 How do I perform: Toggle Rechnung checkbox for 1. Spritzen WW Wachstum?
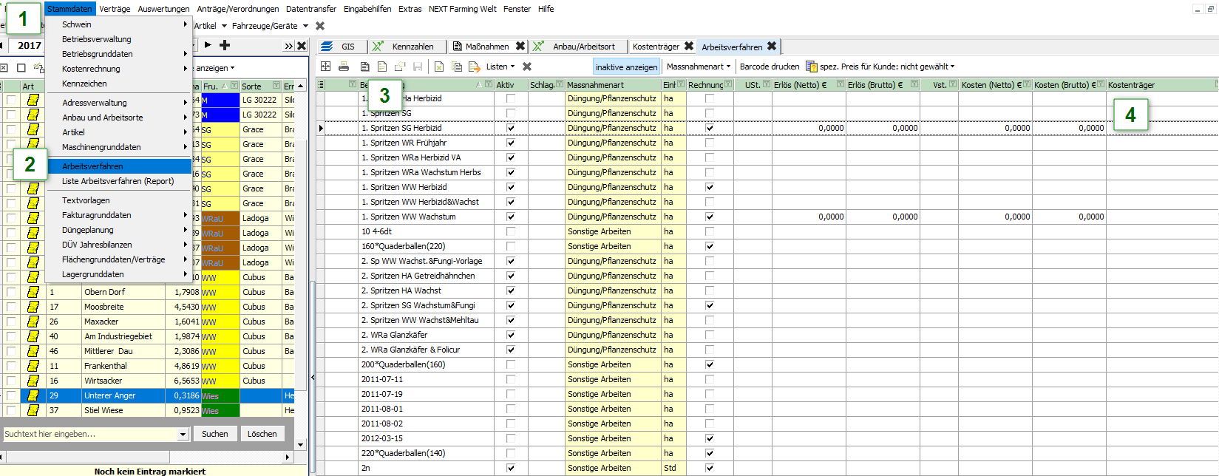pos(710,217)
